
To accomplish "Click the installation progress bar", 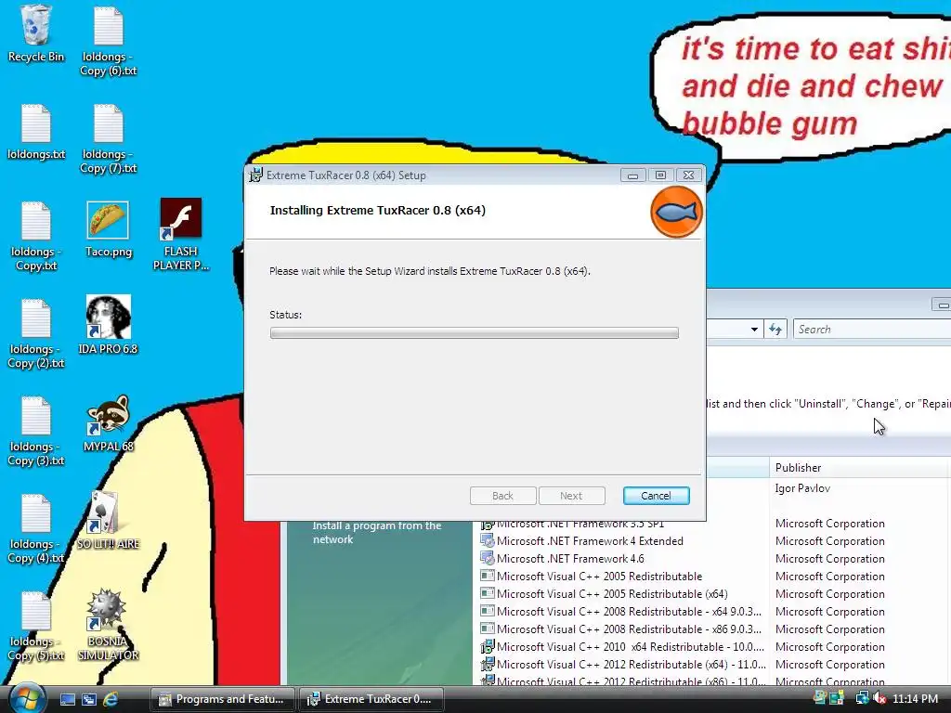I will click(475, 333).
